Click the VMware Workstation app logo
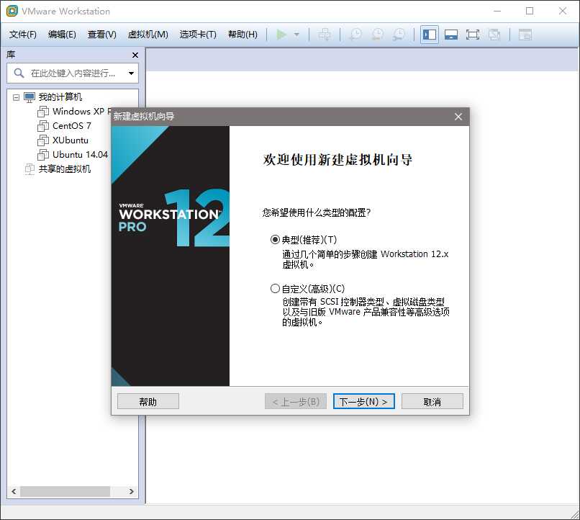Screen dimensions: 580x520 point(12,11)
